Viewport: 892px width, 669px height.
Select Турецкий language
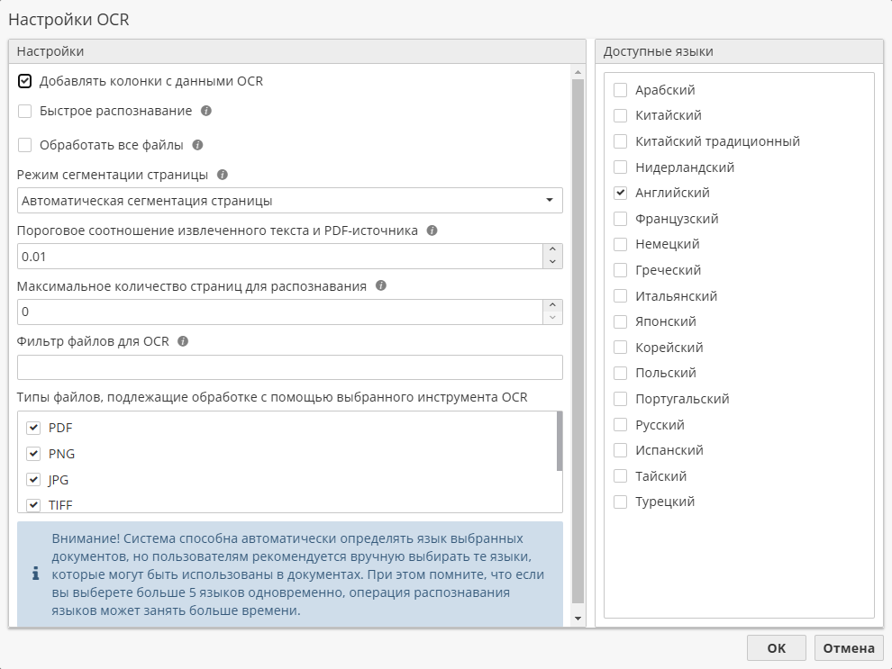pos(620,502)
